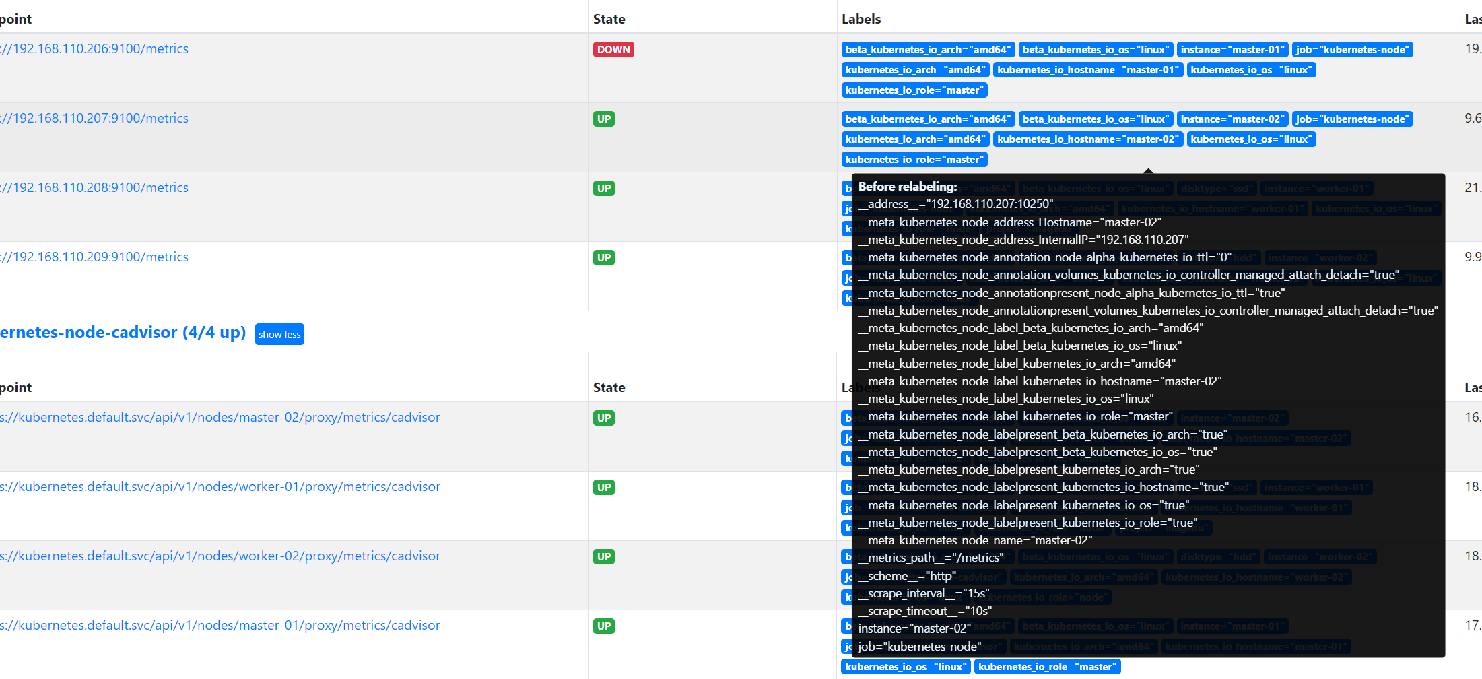Click the kubernetes-node-cadvisor (4/4 up) heading
The image size is (1482, 679).
point(123,333)
